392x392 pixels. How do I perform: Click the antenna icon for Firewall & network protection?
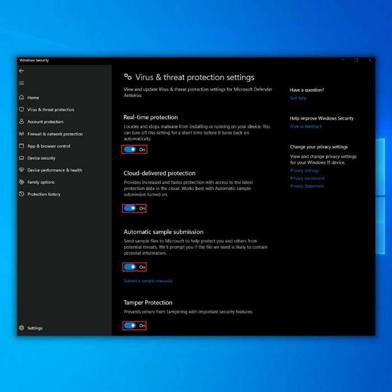(21, 134)
